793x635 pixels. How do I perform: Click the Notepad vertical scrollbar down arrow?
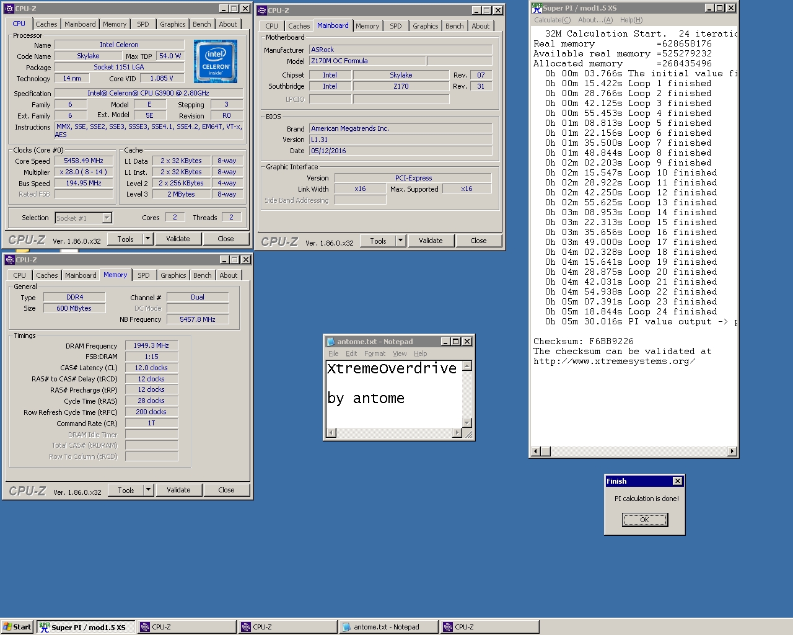coord(467,423)
